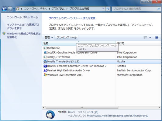The height and width of the screenshot is (121, 162).
Task: Click the horizontal scrollbar left arrow
Action: 43,107
